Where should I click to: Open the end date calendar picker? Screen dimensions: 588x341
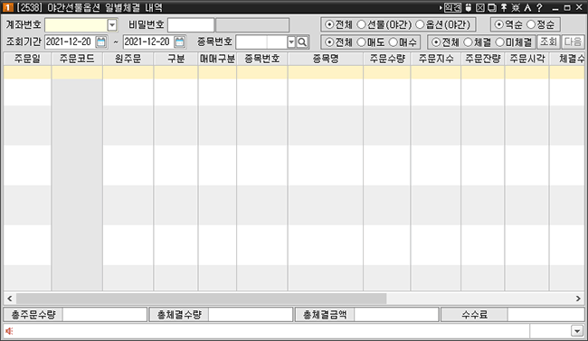pyautogui.click(x=180, y=41)
